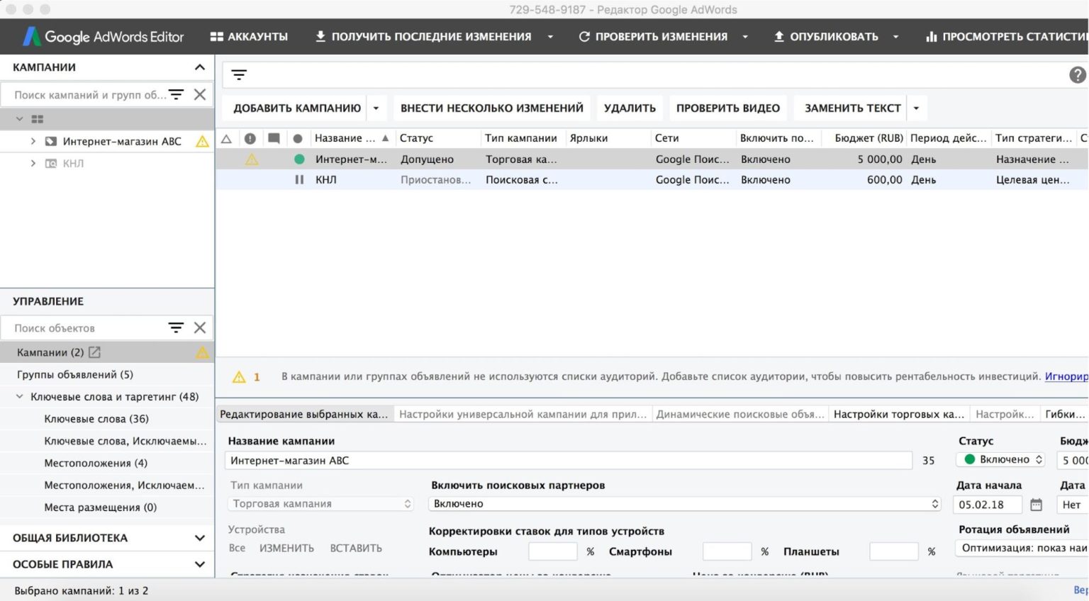
Task: Click the external link icon beside Кампании (2)
Action: tap(94, 352)
